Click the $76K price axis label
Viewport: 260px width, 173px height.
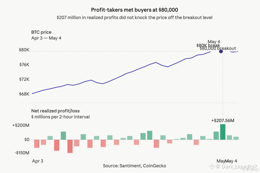pyautogui.click(x=24, y=65)
